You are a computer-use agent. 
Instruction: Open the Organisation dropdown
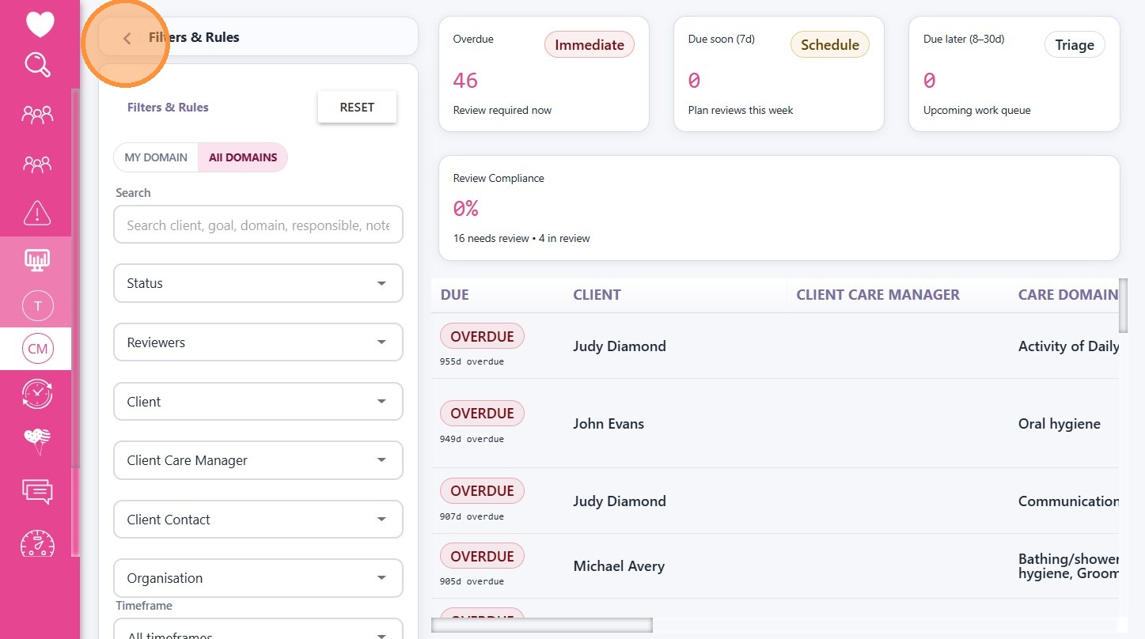[258, 578]
